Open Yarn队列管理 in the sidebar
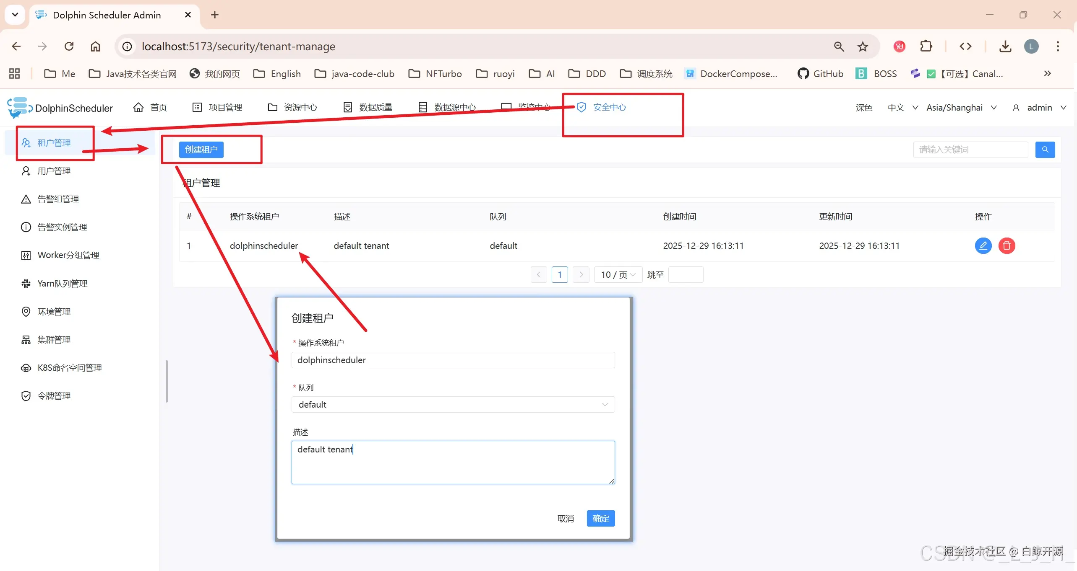The height and width of the screenshot is (571, 1077). pyautogui.click(x=62, y=284)
